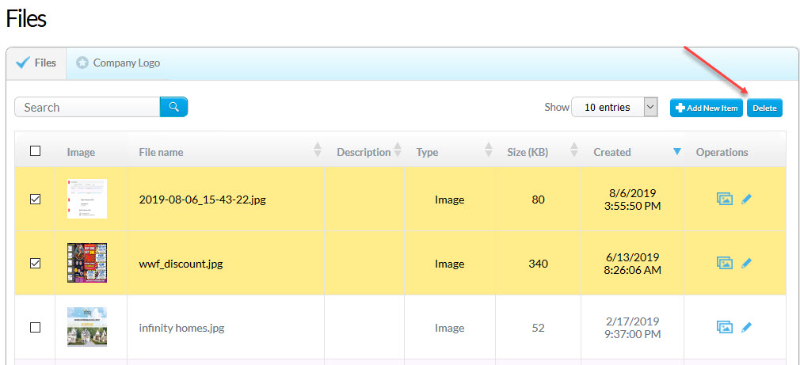
Task: Select file name infinity homes.jpg
Action: click(181, 328)
